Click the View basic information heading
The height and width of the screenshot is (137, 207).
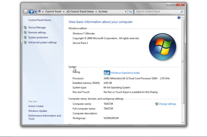pyautogui.click(x=100, y=22)
